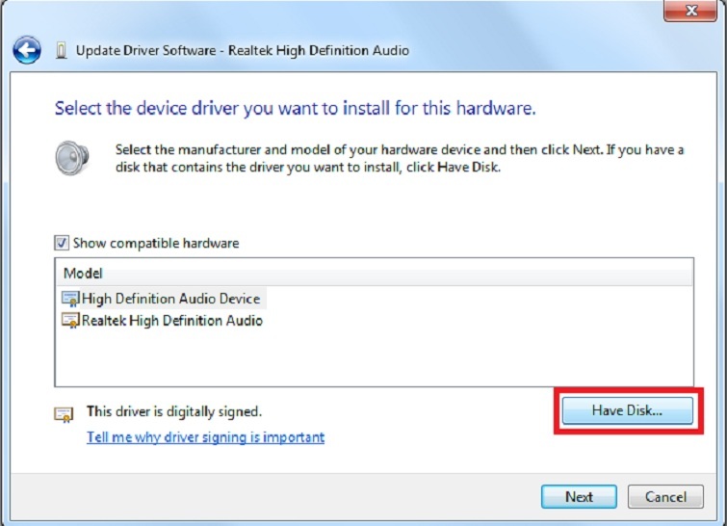Click the Realtek High Definition Audio driver icon
This screenshot has width=727, height=526.
[70, 320]
